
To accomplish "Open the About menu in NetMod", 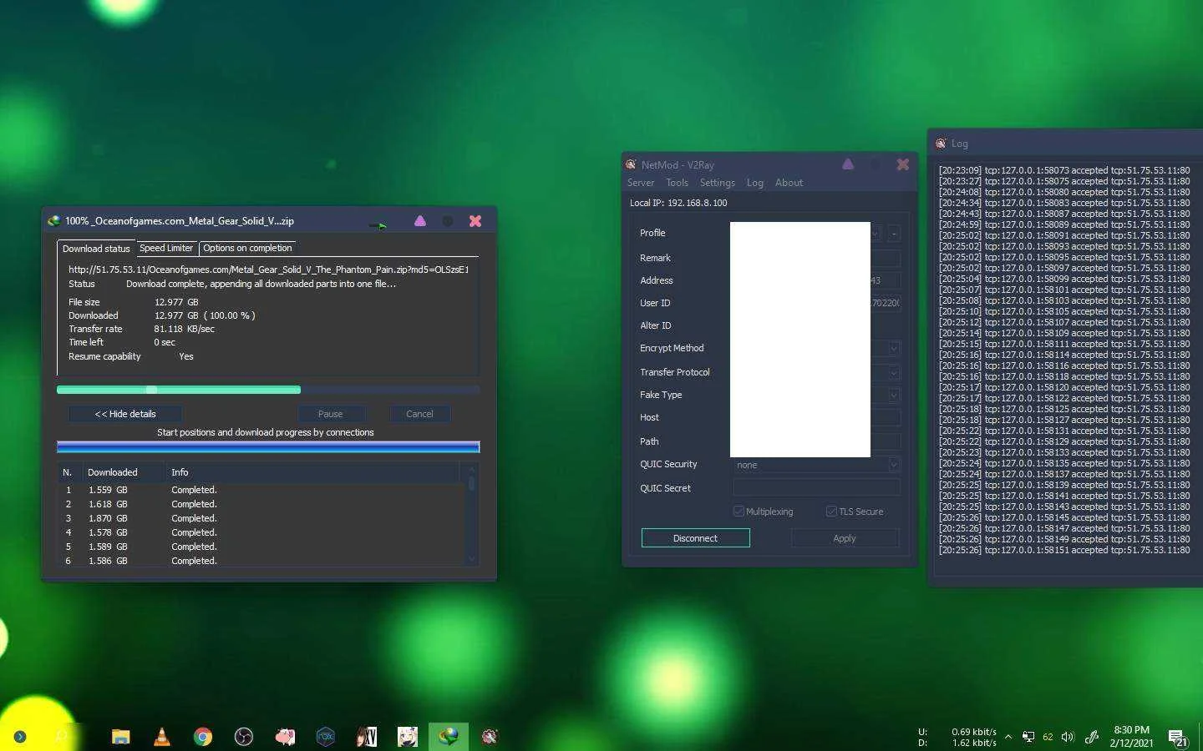I will 789,183.
